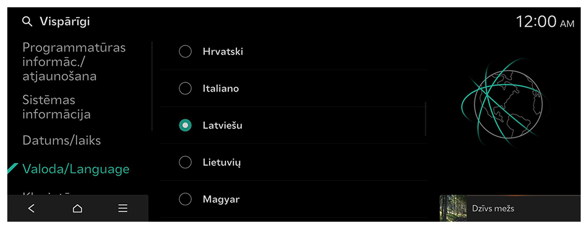The image size is (588, 229).
Task: Click the forest thumbnail of Dzīvs mežs
Action: click(x=453, y=208)
